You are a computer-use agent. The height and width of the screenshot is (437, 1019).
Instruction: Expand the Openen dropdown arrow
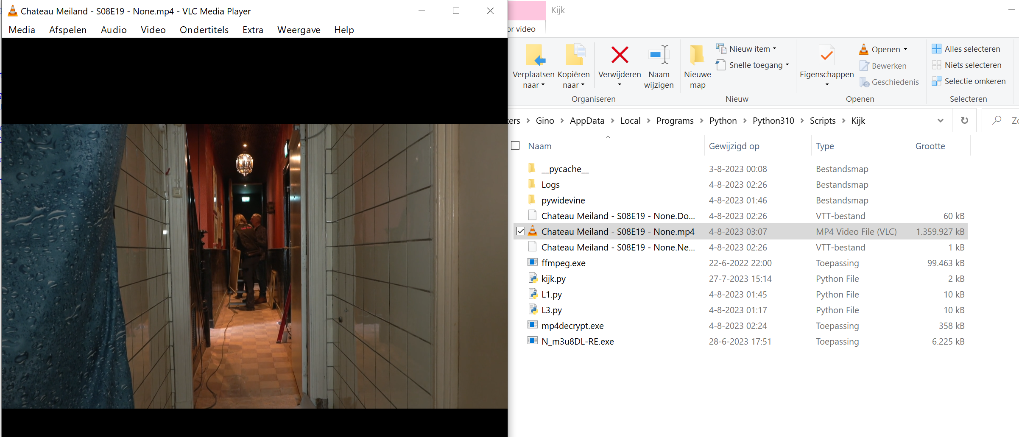click(x=905, y=50)
